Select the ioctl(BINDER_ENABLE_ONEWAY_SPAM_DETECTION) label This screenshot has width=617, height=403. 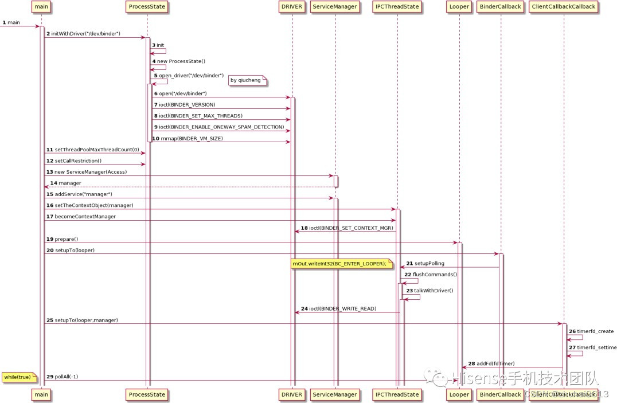(x=219, y=127)
